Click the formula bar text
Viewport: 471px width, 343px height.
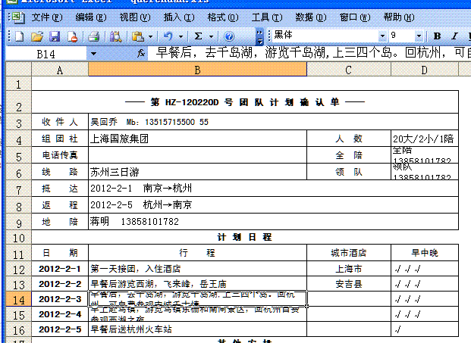tap(312, 53)
